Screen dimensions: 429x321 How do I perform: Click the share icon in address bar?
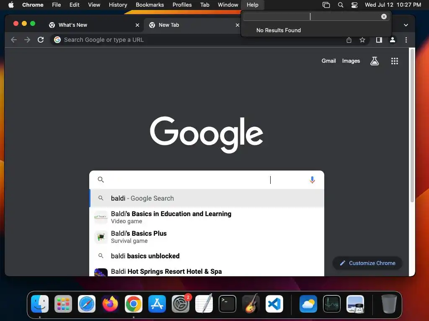[349, 40]
